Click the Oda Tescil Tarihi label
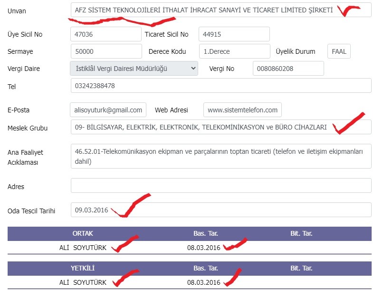 point(31,211)
